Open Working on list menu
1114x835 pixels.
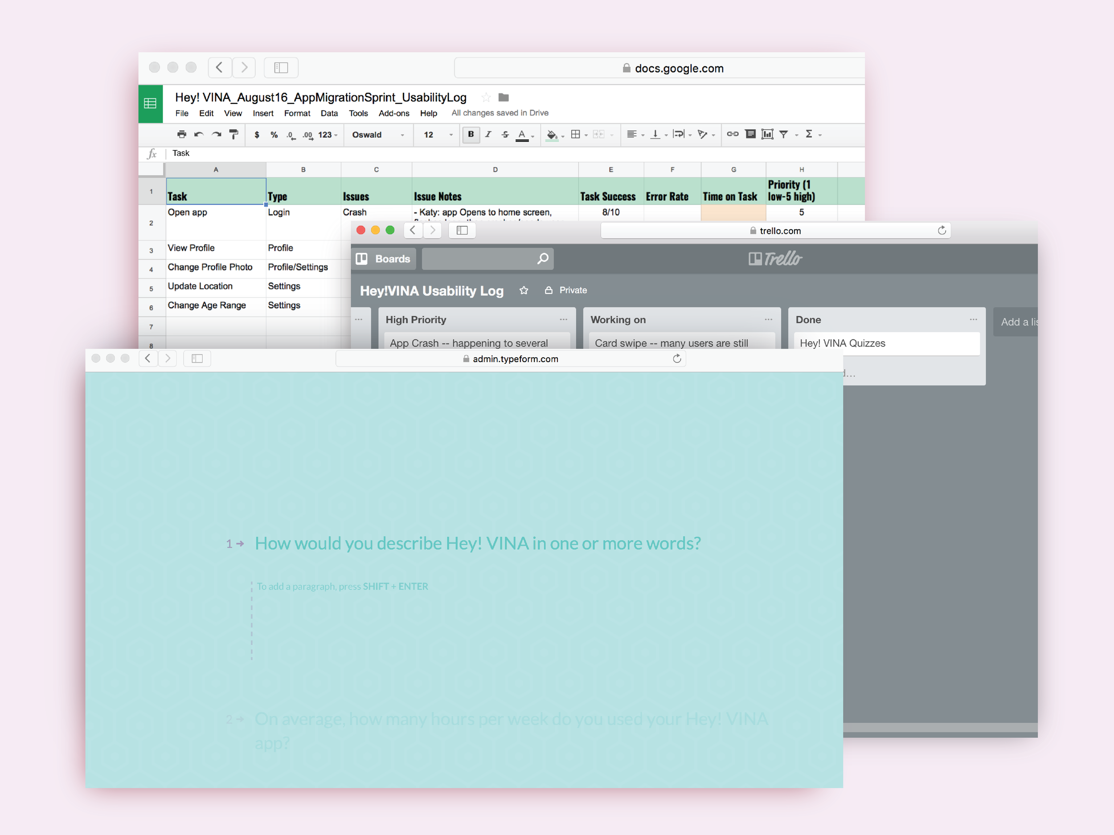(x=769, y=320)
